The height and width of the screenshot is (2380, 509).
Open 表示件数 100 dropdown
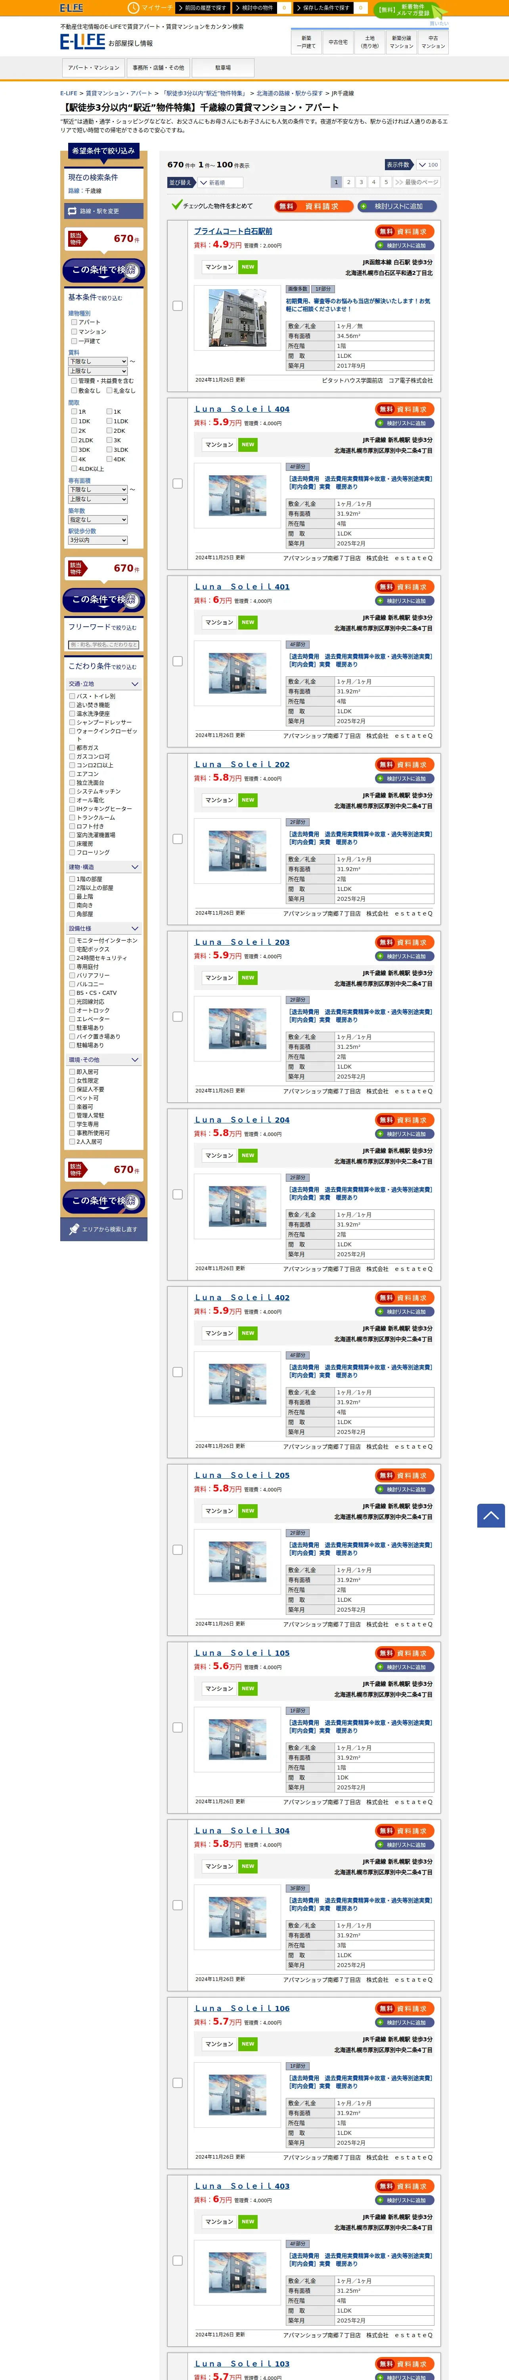(428, 165)
